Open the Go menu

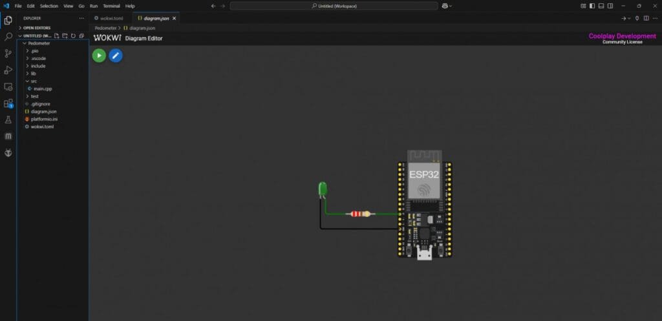(81, 6)
